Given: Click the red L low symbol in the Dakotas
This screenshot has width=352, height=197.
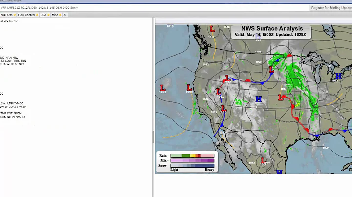Looking at the screenshot, I should 271,70.
